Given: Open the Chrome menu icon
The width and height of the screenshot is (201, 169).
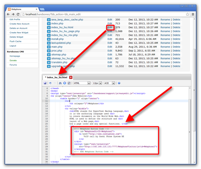Looking at the screenshot, I should 193,14.
